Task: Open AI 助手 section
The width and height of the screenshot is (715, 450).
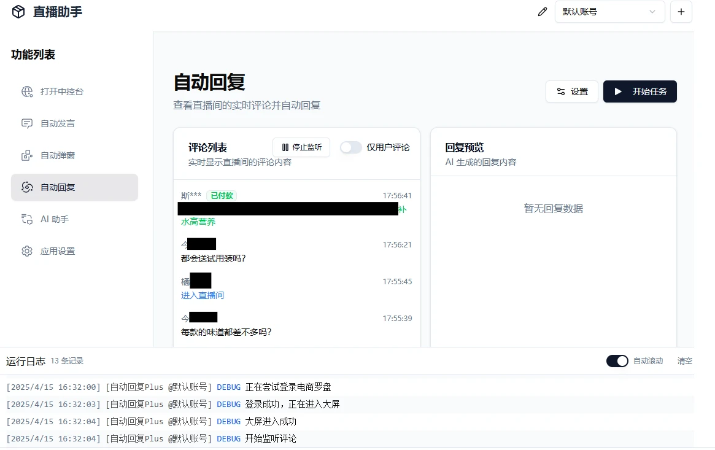Action: click(x=74, y=219)
